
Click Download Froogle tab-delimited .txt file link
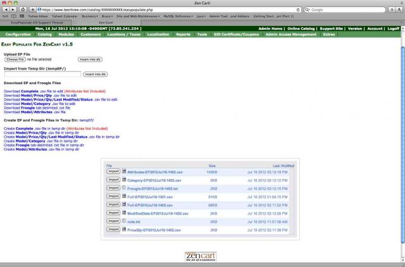(x=37, y=108)
